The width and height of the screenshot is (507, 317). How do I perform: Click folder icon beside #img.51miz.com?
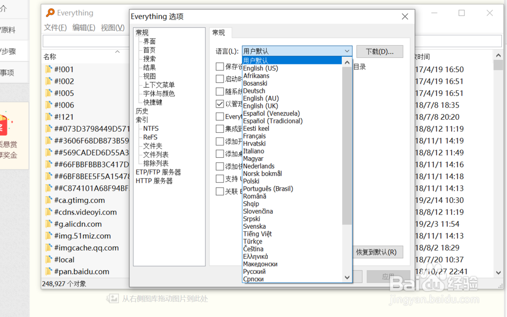pyautogui.click(x=49, y=236)
